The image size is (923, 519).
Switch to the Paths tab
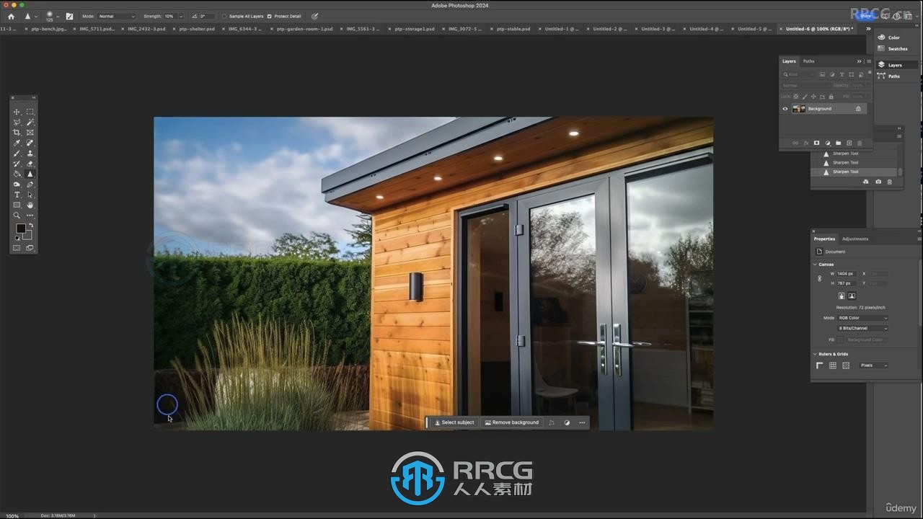click(x=809, y=61)
